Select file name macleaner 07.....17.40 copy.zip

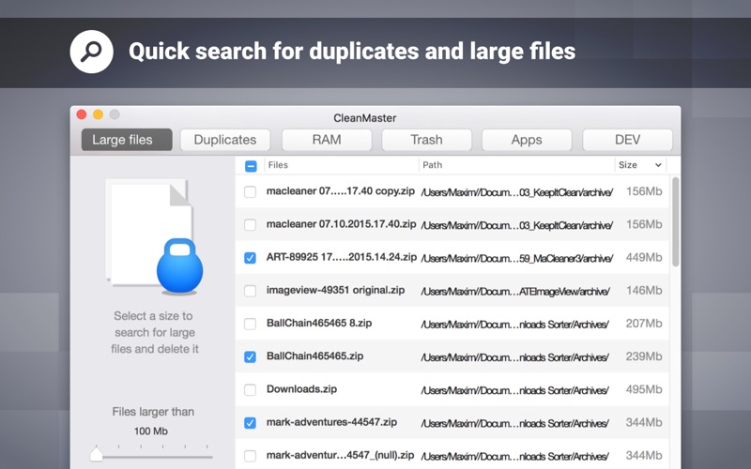pos(341,191)
